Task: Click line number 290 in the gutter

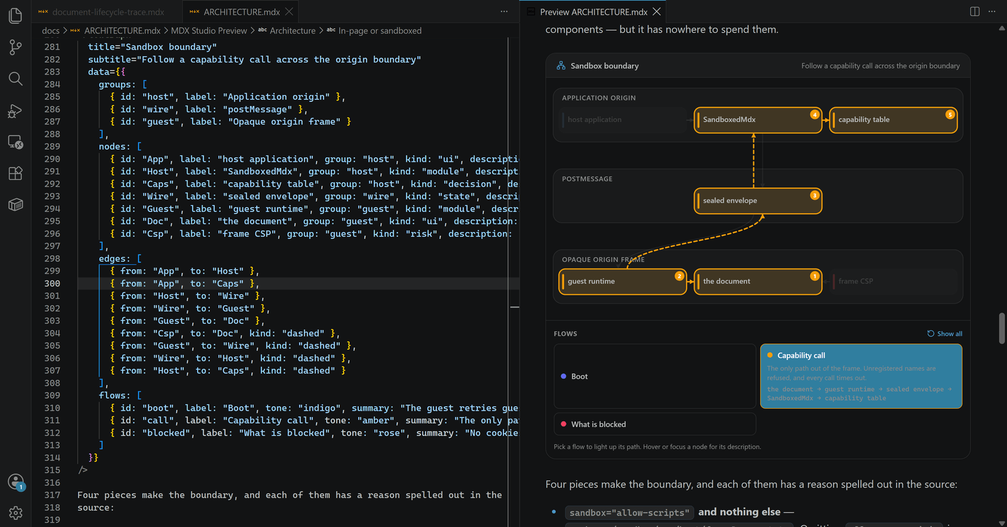Action: click(x=52, y=159)
